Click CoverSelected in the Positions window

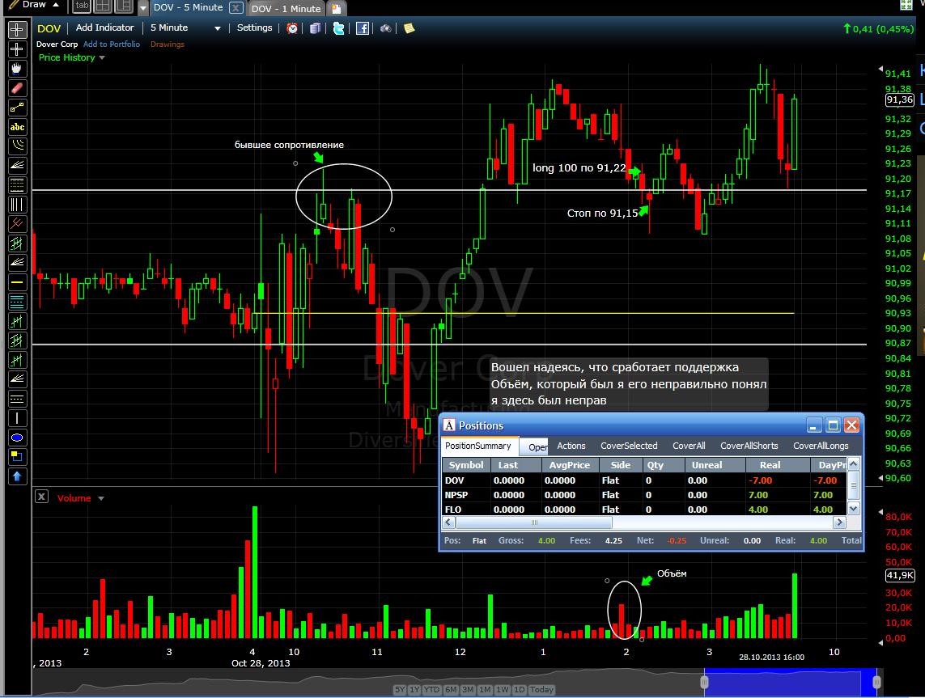pos(629,446)
